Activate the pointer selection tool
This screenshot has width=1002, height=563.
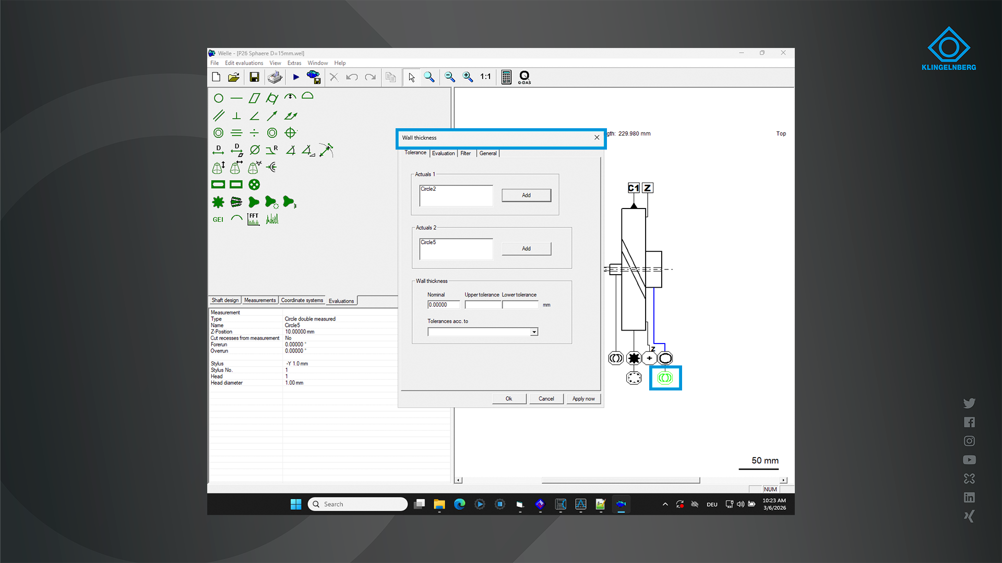[412, 77]
